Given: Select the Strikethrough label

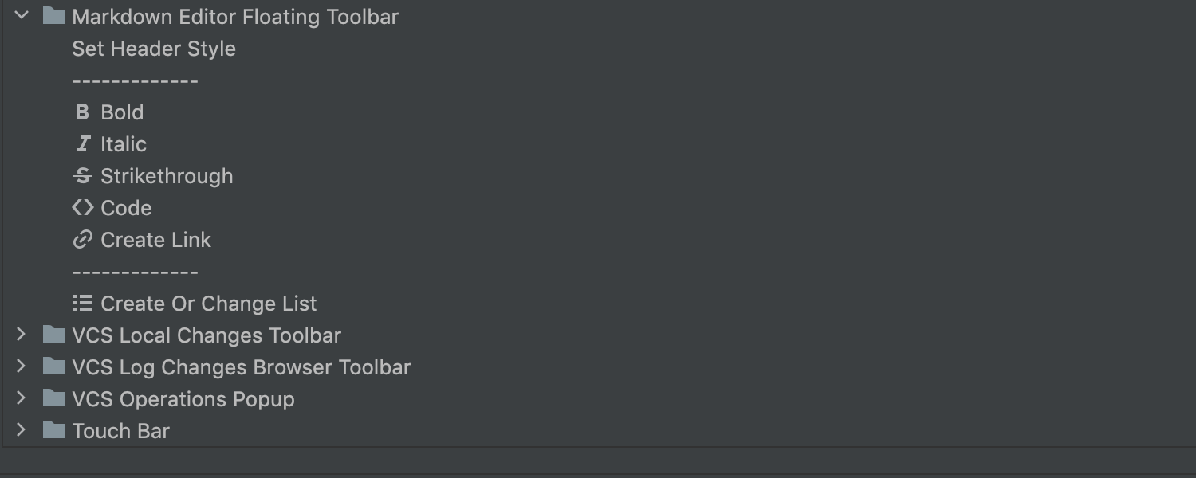Looking at the screenshot, I should [167, 176].
